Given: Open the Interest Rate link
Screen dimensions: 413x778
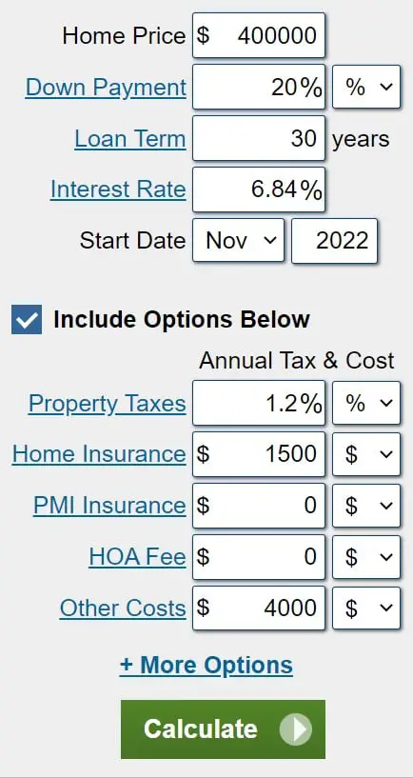Looking at the screenshot, I should coord(118,190).
